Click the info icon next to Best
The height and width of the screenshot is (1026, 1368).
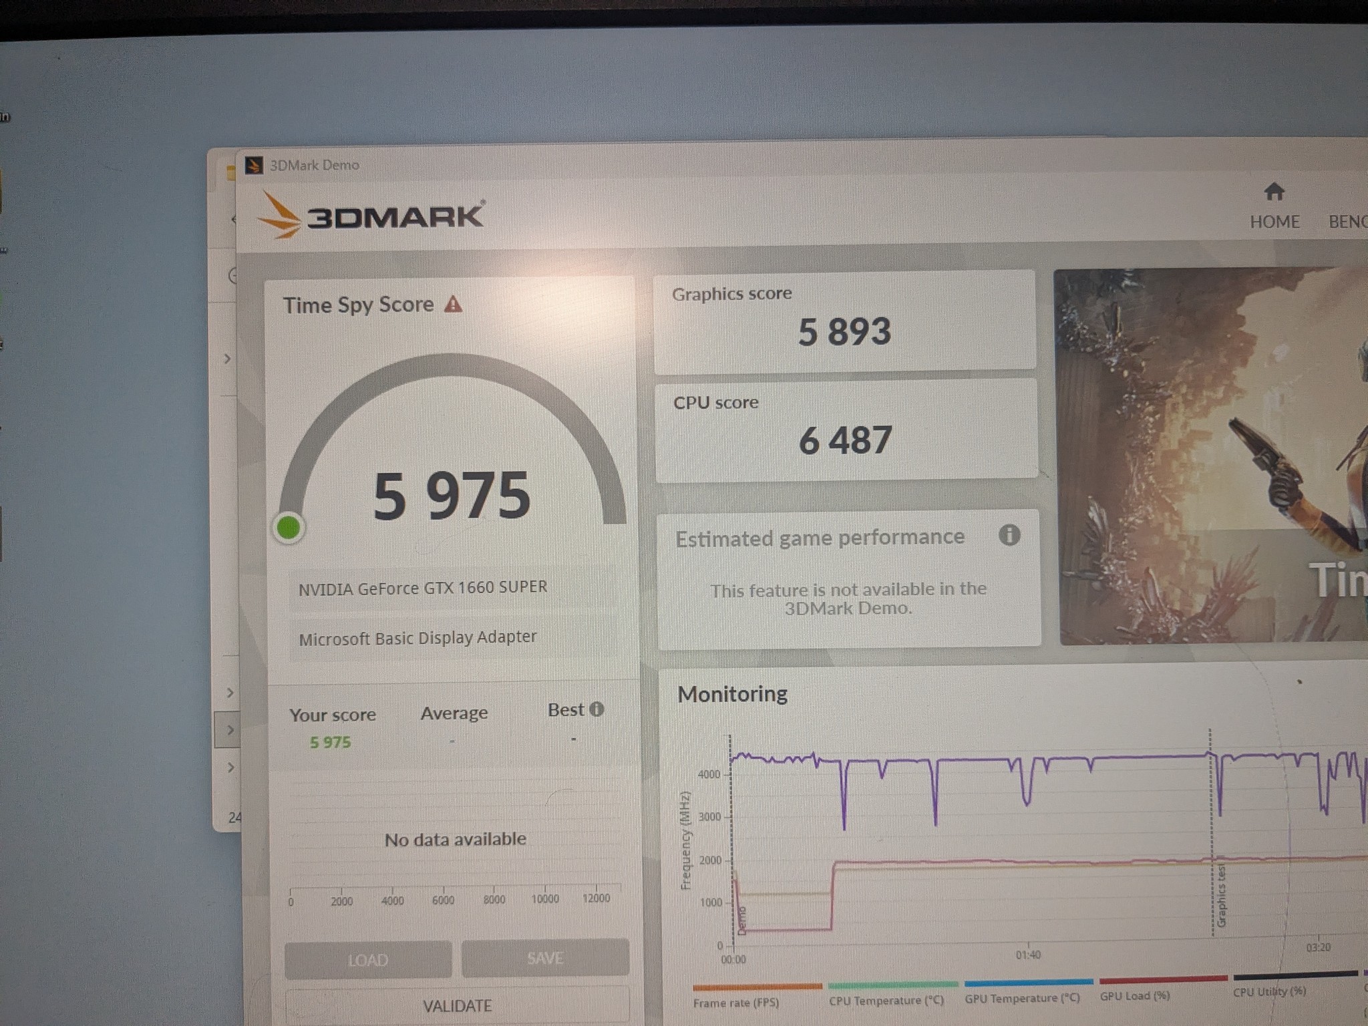pos(597,709)
